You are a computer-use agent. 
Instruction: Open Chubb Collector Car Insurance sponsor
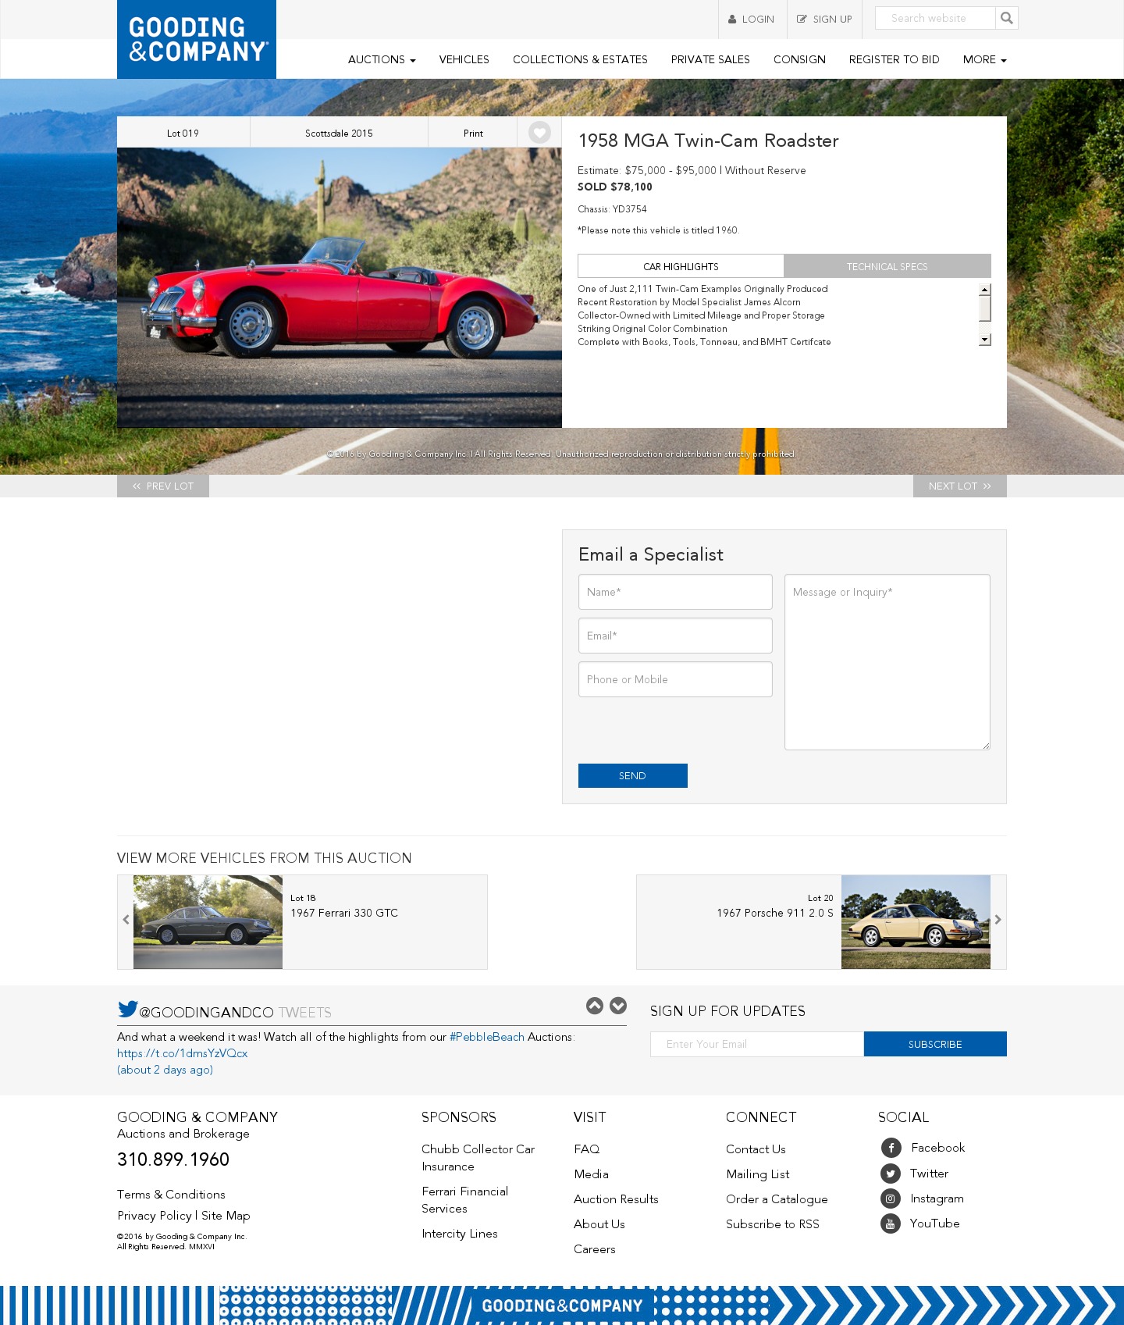pos(478,1158)
